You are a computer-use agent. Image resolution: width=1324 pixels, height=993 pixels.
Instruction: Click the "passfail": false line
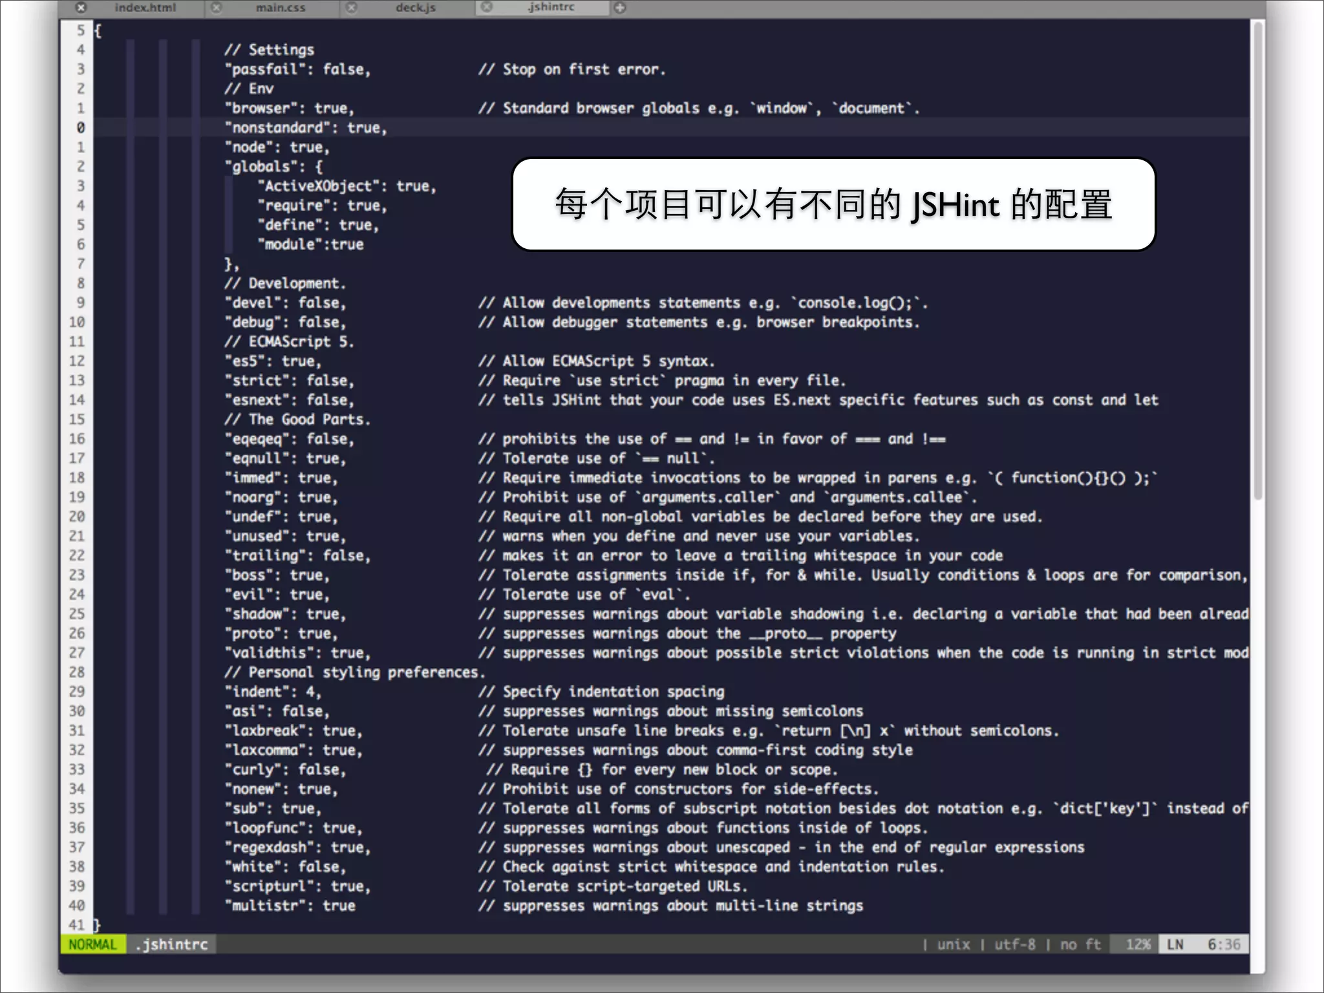pyautogui.click(x=297, y=69)
